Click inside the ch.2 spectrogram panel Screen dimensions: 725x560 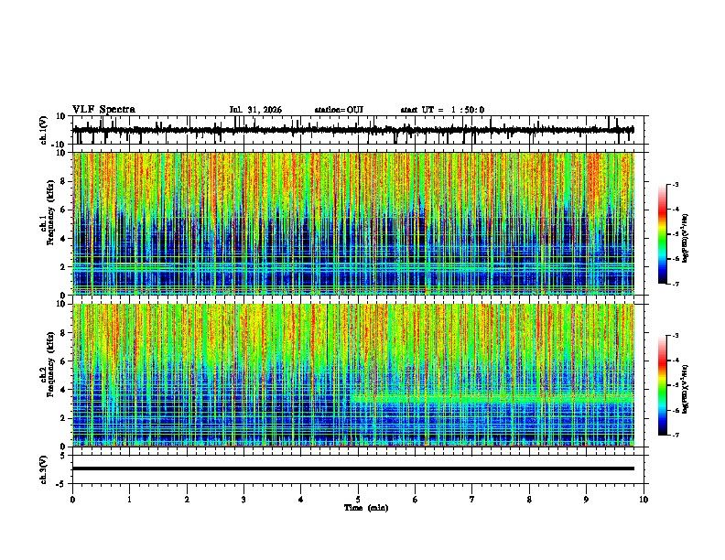[x=353, y=375]
